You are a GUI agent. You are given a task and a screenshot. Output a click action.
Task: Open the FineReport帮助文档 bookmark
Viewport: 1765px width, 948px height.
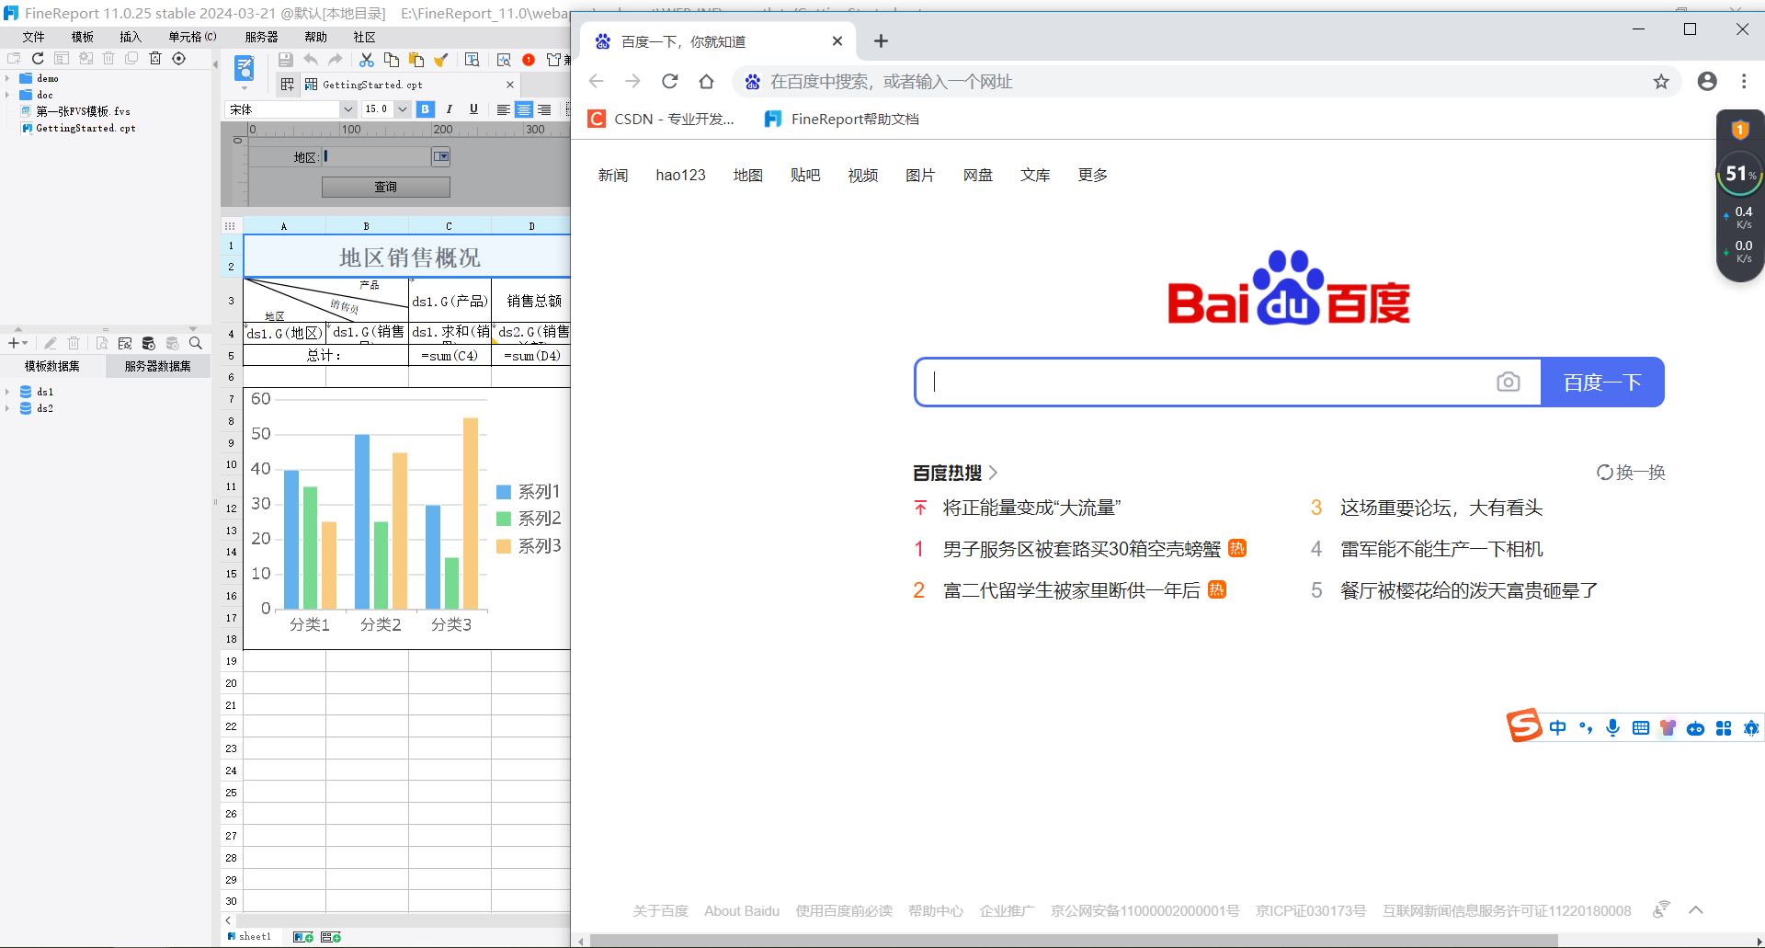click(x=842, y=119)
